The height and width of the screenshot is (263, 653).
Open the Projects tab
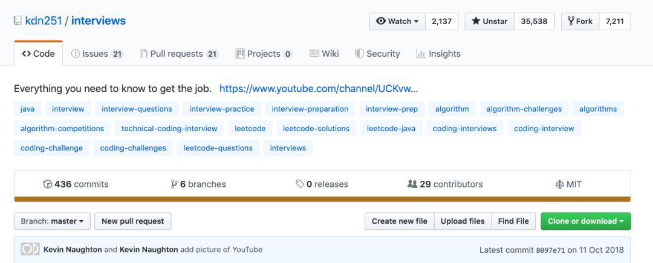264,54
